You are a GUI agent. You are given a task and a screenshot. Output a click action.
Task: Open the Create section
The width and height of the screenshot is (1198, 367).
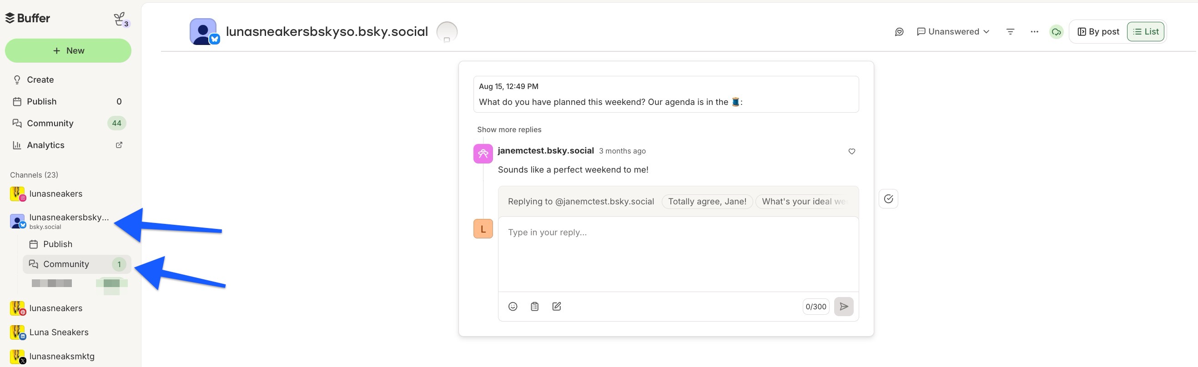pyautogui.click(x=68, y=80)
